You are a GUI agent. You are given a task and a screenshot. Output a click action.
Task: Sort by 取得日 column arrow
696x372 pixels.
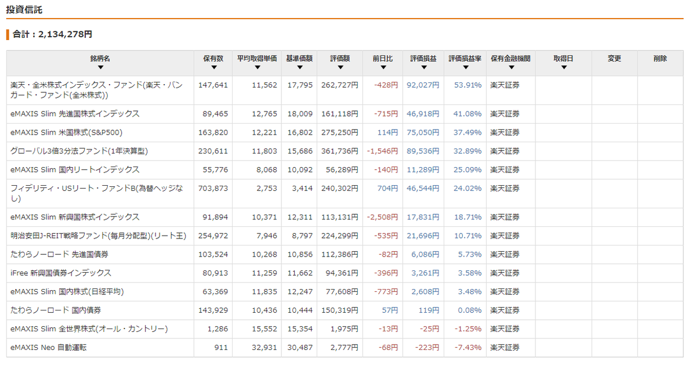(563, 68)
